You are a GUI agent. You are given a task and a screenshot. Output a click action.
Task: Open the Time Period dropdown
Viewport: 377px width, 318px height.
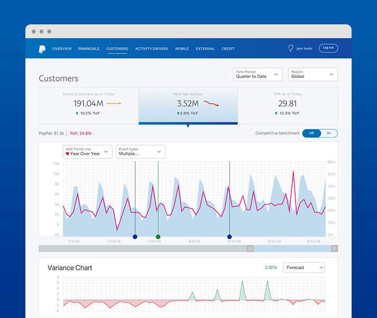[x=258, y=75]
